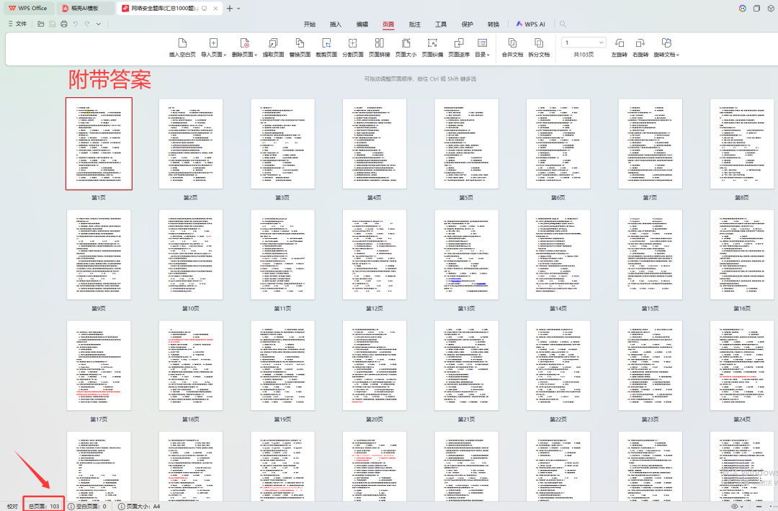This screenshot has height=511, width=778.
Task: Open the Table of Contents (目录) dropdown
Action: coord(482,48)
